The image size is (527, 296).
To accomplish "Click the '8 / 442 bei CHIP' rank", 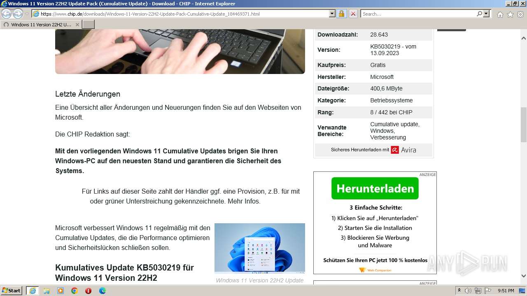I will [391, 112].
